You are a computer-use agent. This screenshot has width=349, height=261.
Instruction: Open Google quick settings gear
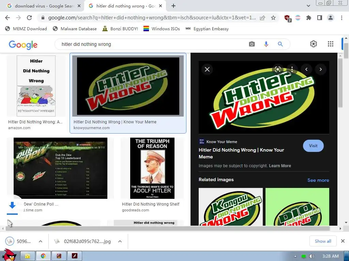tap(314, 44)
